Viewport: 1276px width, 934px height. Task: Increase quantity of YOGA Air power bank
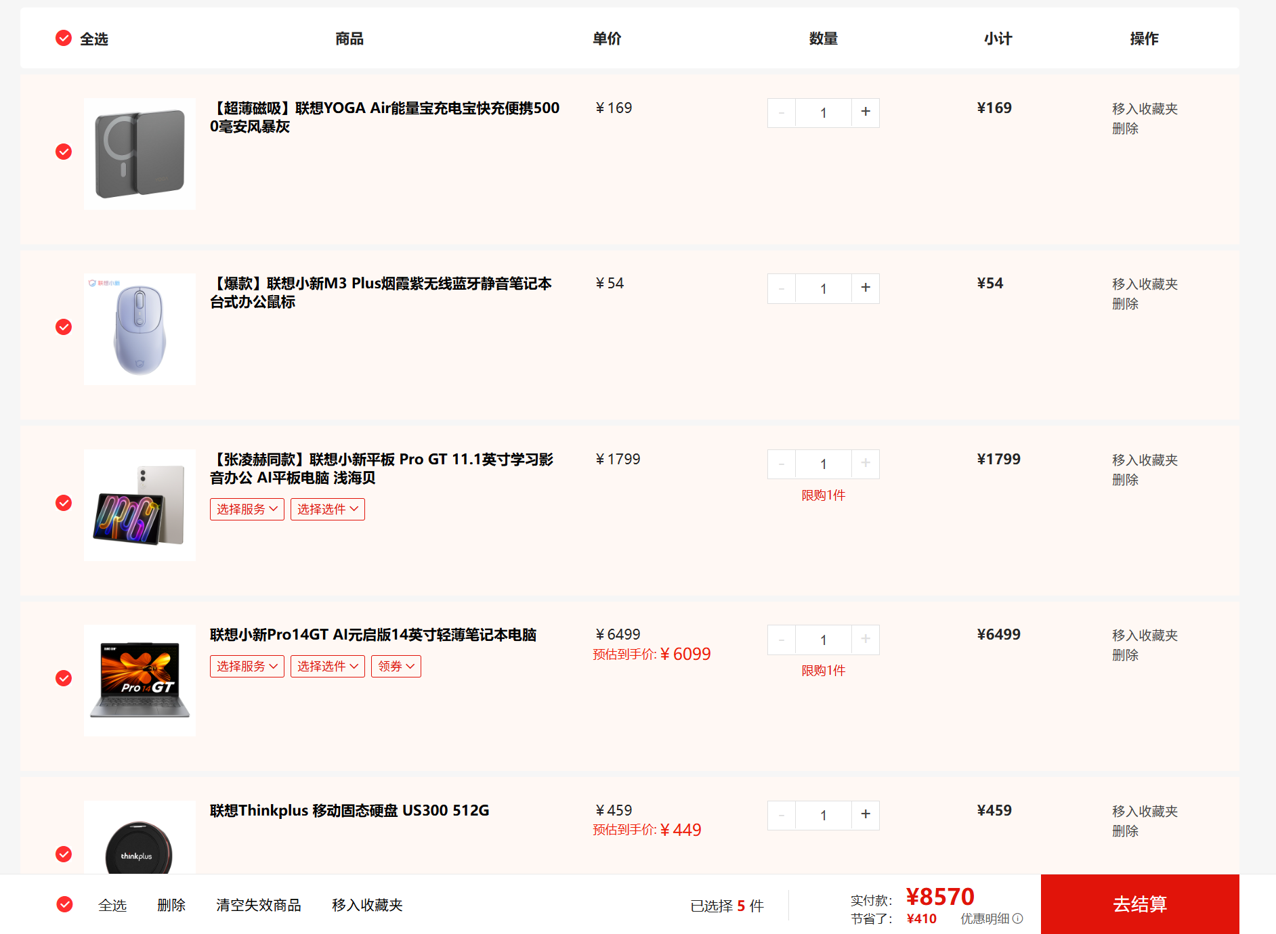click(865, 112)
